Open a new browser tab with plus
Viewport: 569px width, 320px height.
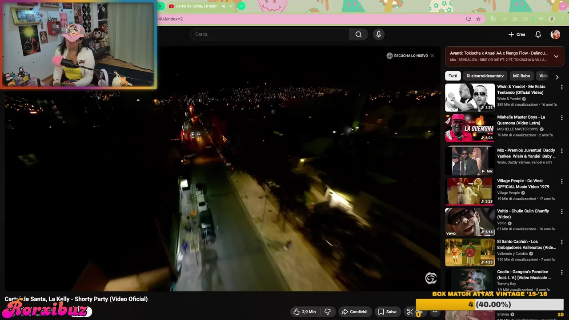(241, 6)
